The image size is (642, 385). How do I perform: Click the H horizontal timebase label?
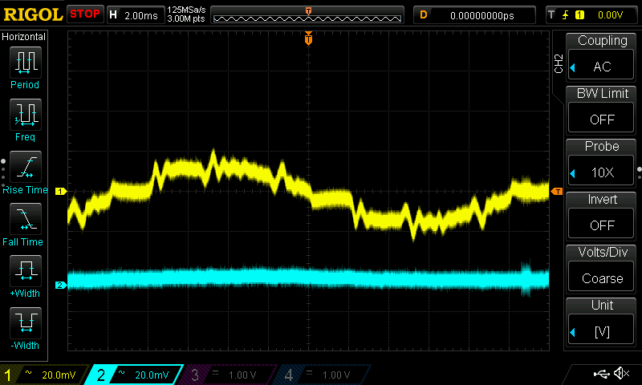113,15
